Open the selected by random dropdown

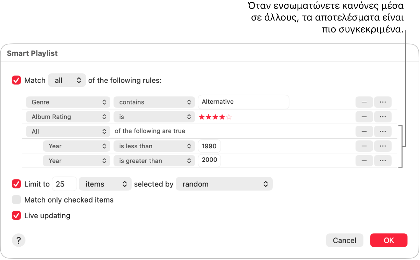(x=224, y=184)
